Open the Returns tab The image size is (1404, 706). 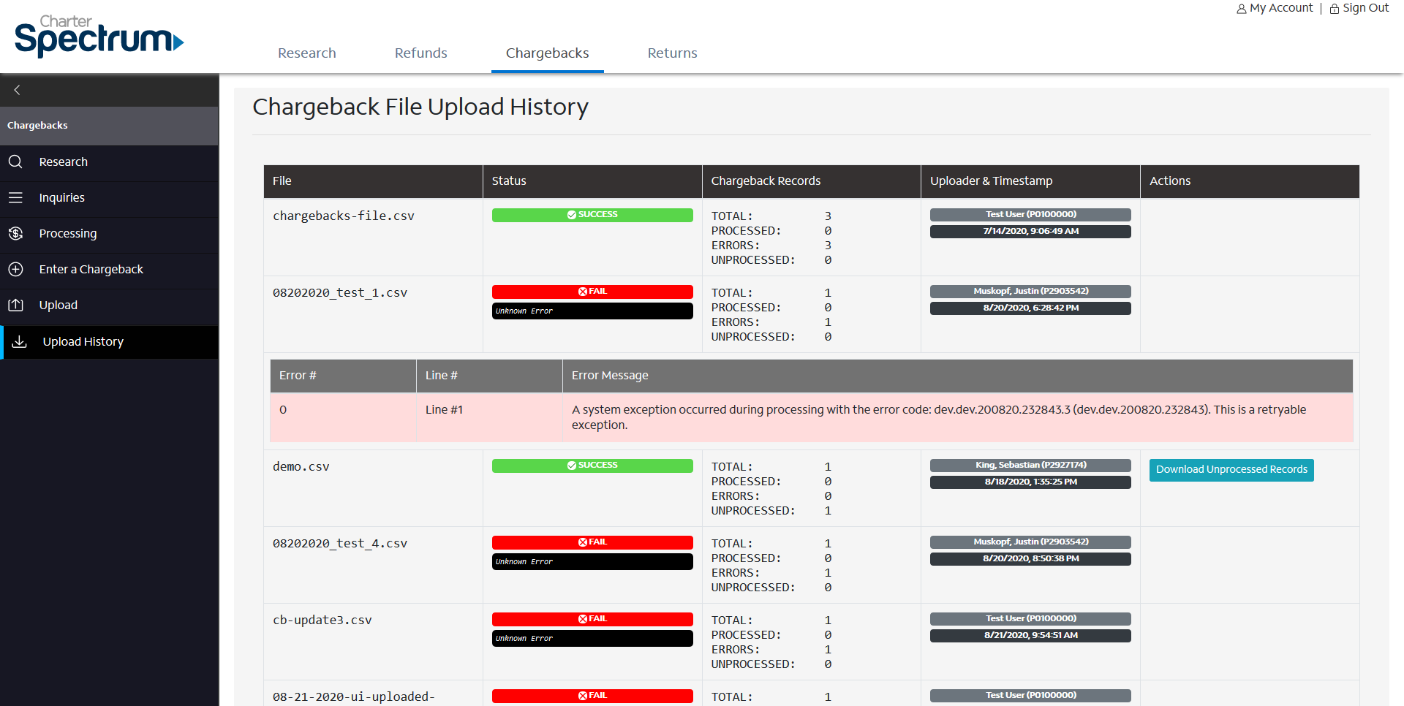(x=672, y=53)
